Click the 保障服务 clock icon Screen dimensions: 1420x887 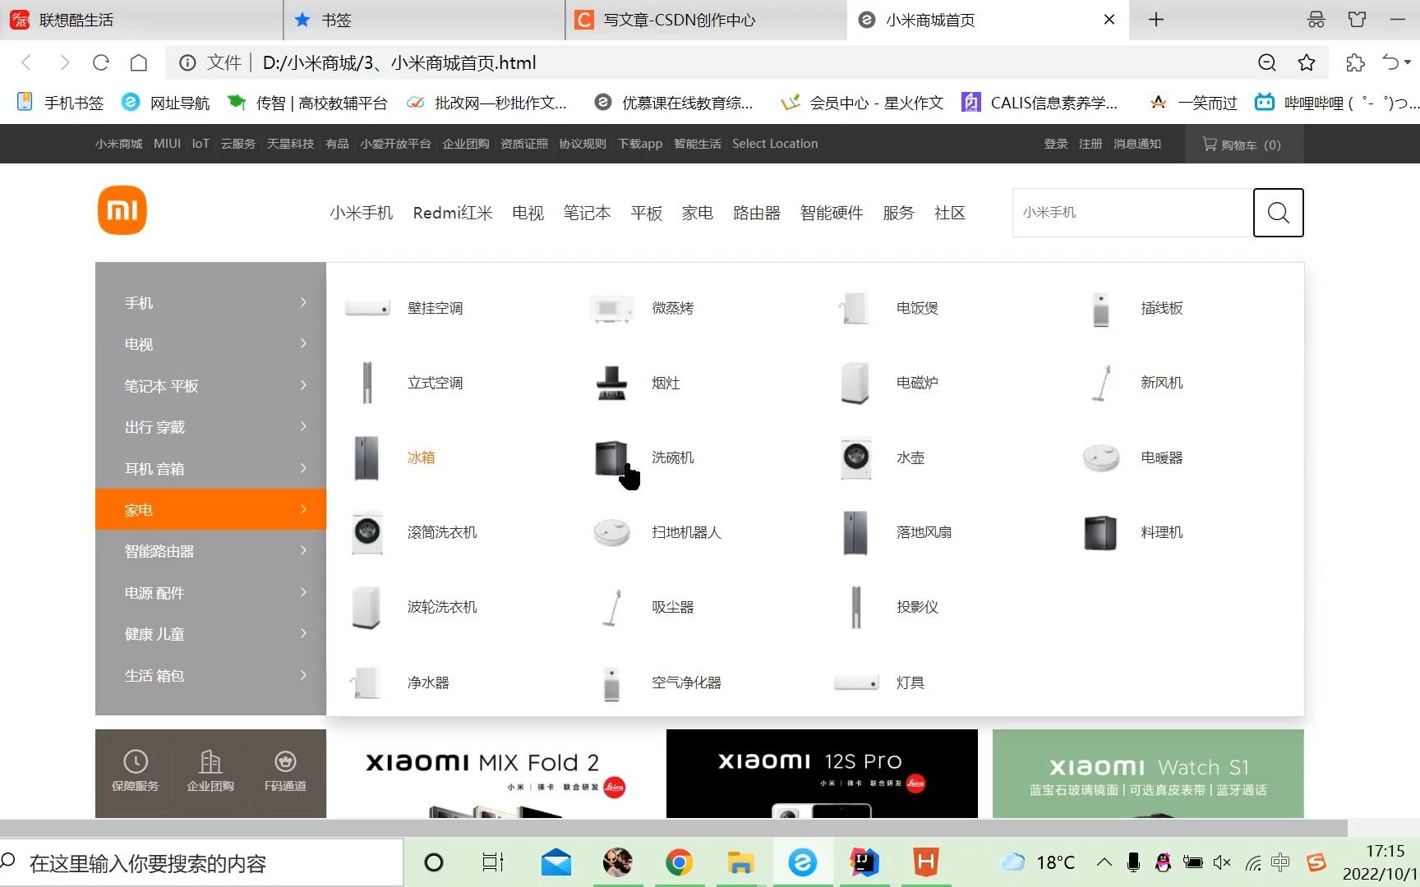click(x=136, y=761)
